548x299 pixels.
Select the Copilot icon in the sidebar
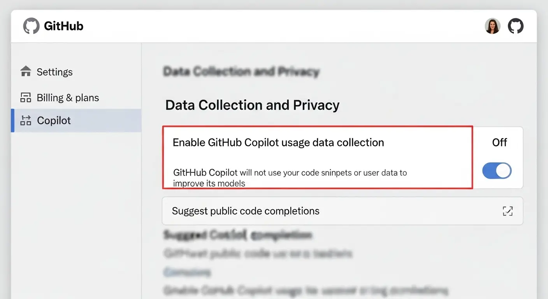pos(25,120)
